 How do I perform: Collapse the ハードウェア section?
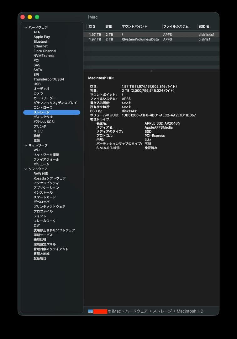26,27
